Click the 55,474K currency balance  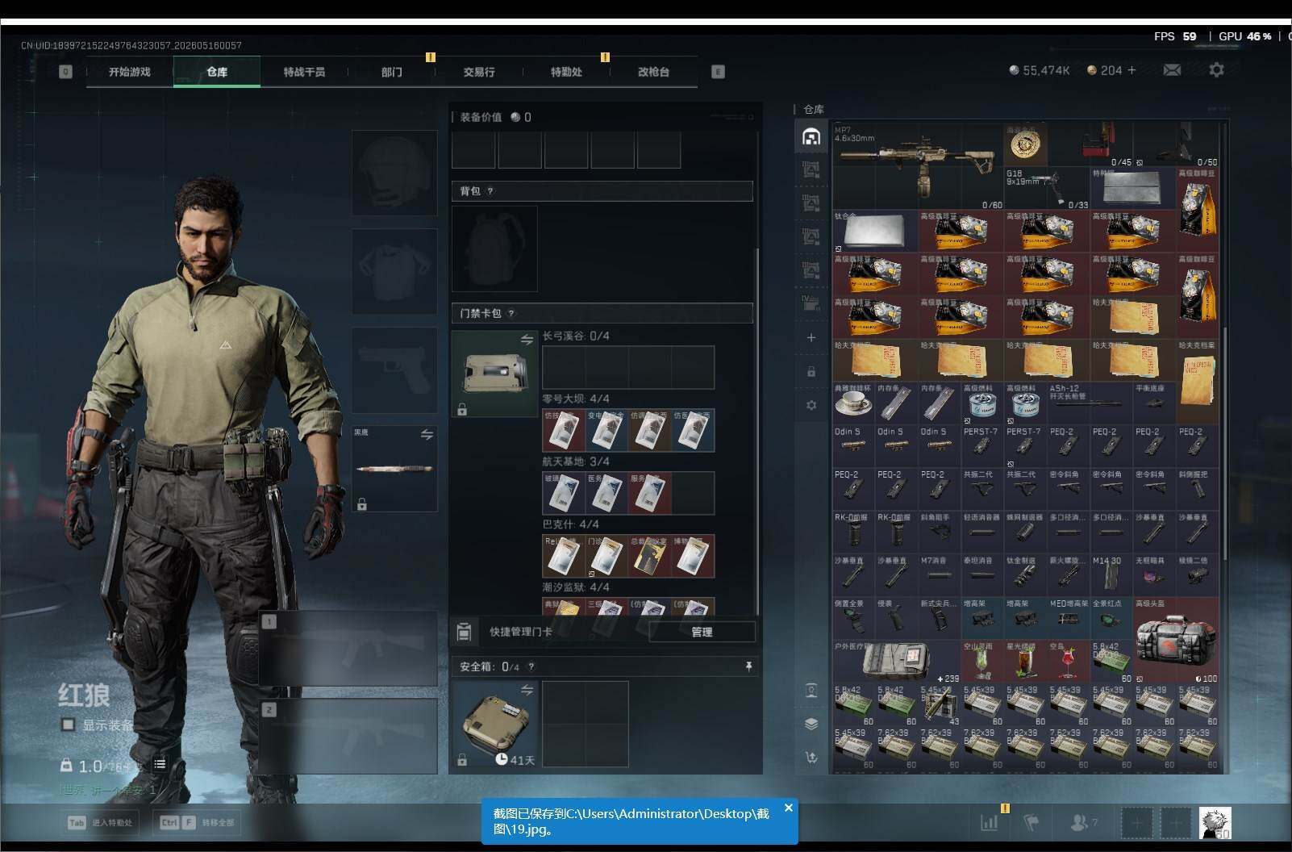(1040, 70)
